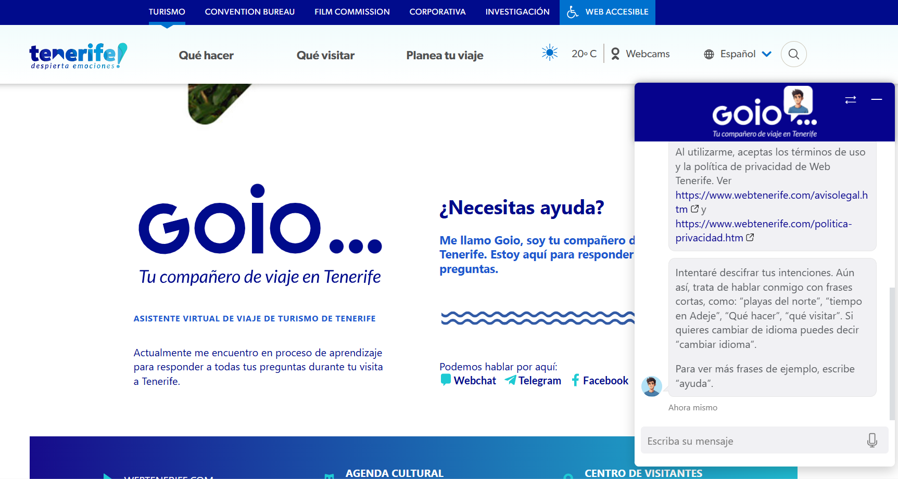Minimize the Goio chat panel

click(877, 99)
